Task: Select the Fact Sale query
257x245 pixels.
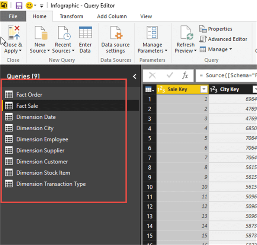Action: 70,106
